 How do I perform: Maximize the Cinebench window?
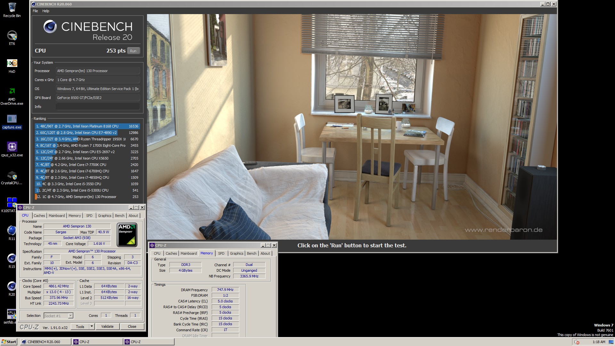click(548, 4)
